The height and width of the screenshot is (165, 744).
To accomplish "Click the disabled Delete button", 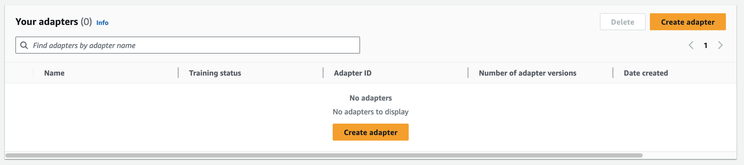I will [622, 21].
